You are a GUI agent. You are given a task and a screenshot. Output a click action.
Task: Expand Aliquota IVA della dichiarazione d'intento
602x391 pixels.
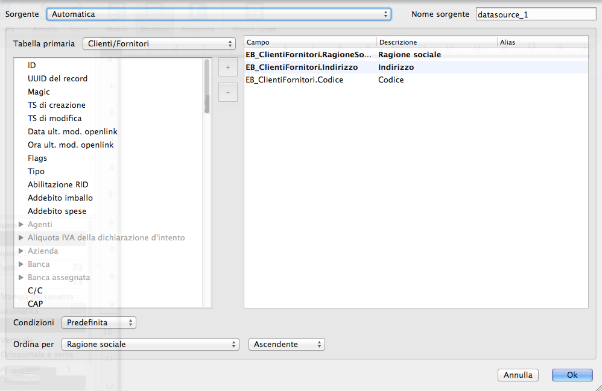tap(21, 238)
